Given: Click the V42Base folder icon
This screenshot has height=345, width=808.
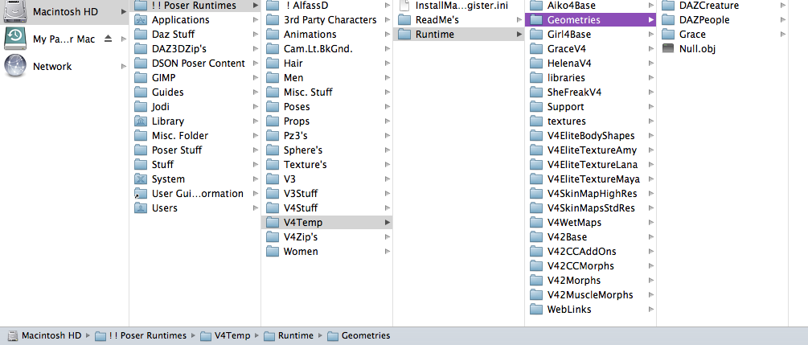Looking at the screenshot, I should coord(536,237).
